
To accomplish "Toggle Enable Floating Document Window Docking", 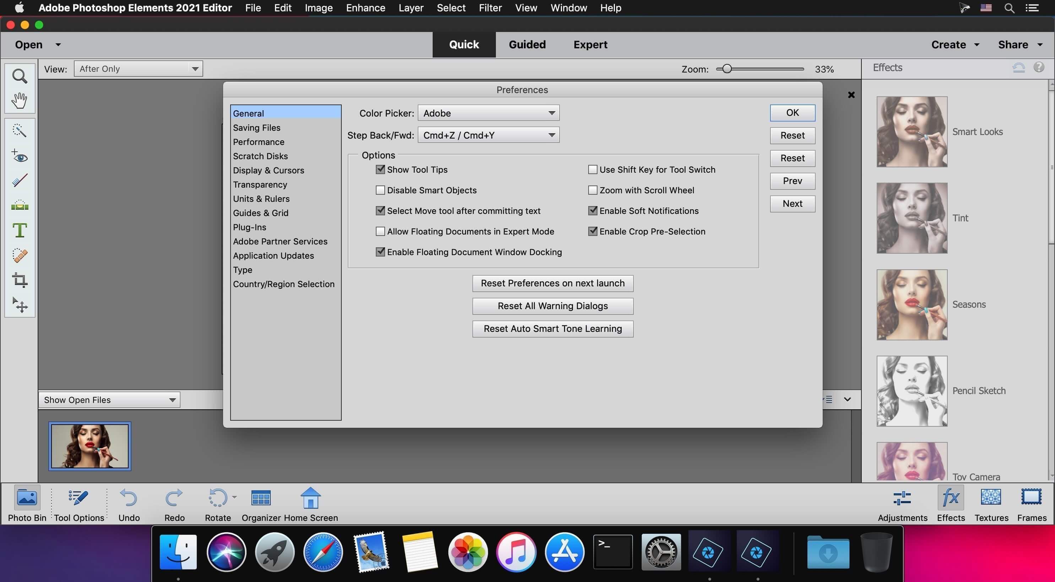I will click(x=380, y=252).
